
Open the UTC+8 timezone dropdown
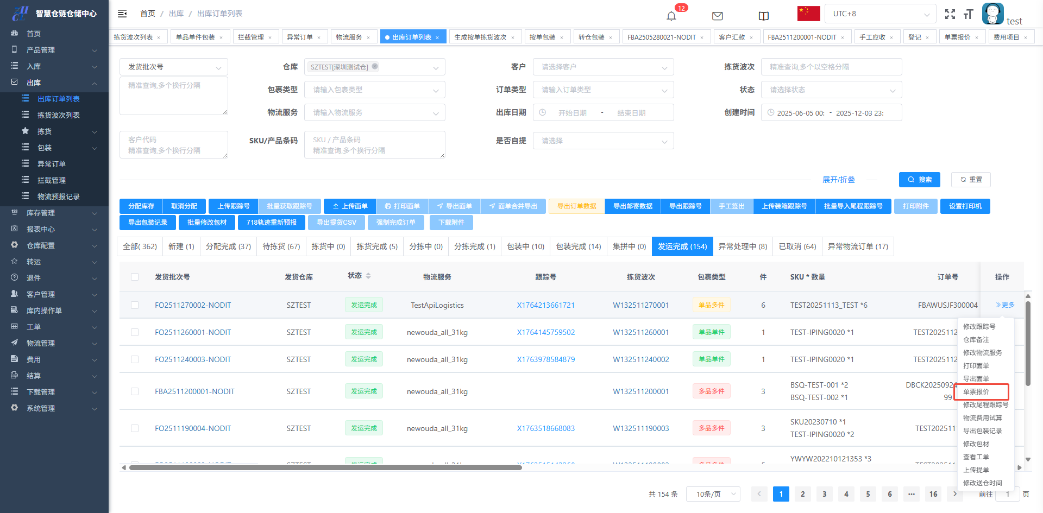point(880,14)
